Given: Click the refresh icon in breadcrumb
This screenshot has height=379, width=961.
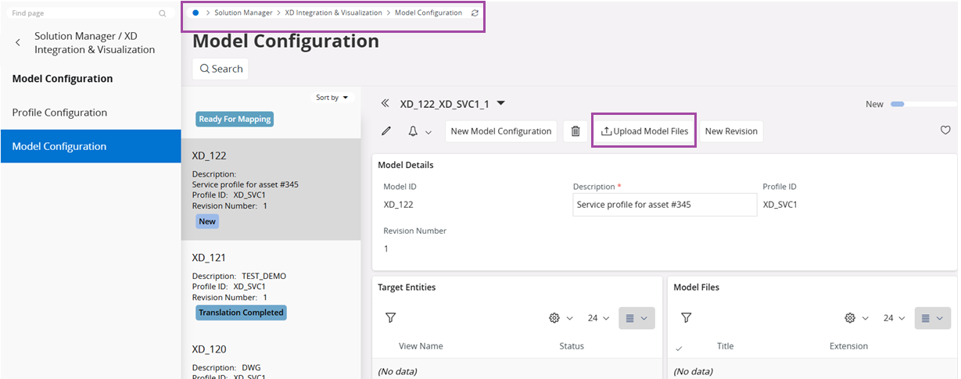Looking at the screenshot, I should 475,13.
